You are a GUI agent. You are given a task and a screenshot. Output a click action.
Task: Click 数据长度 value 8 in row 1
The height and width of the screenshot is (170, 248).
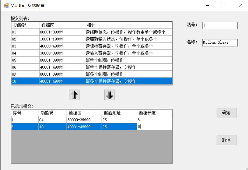tap(154, 120)
